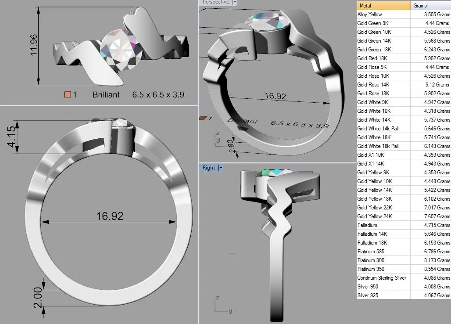Select the Continum Sterling Silver row
Viewport: 451px width, 324px height.
(x=404, y=277)
